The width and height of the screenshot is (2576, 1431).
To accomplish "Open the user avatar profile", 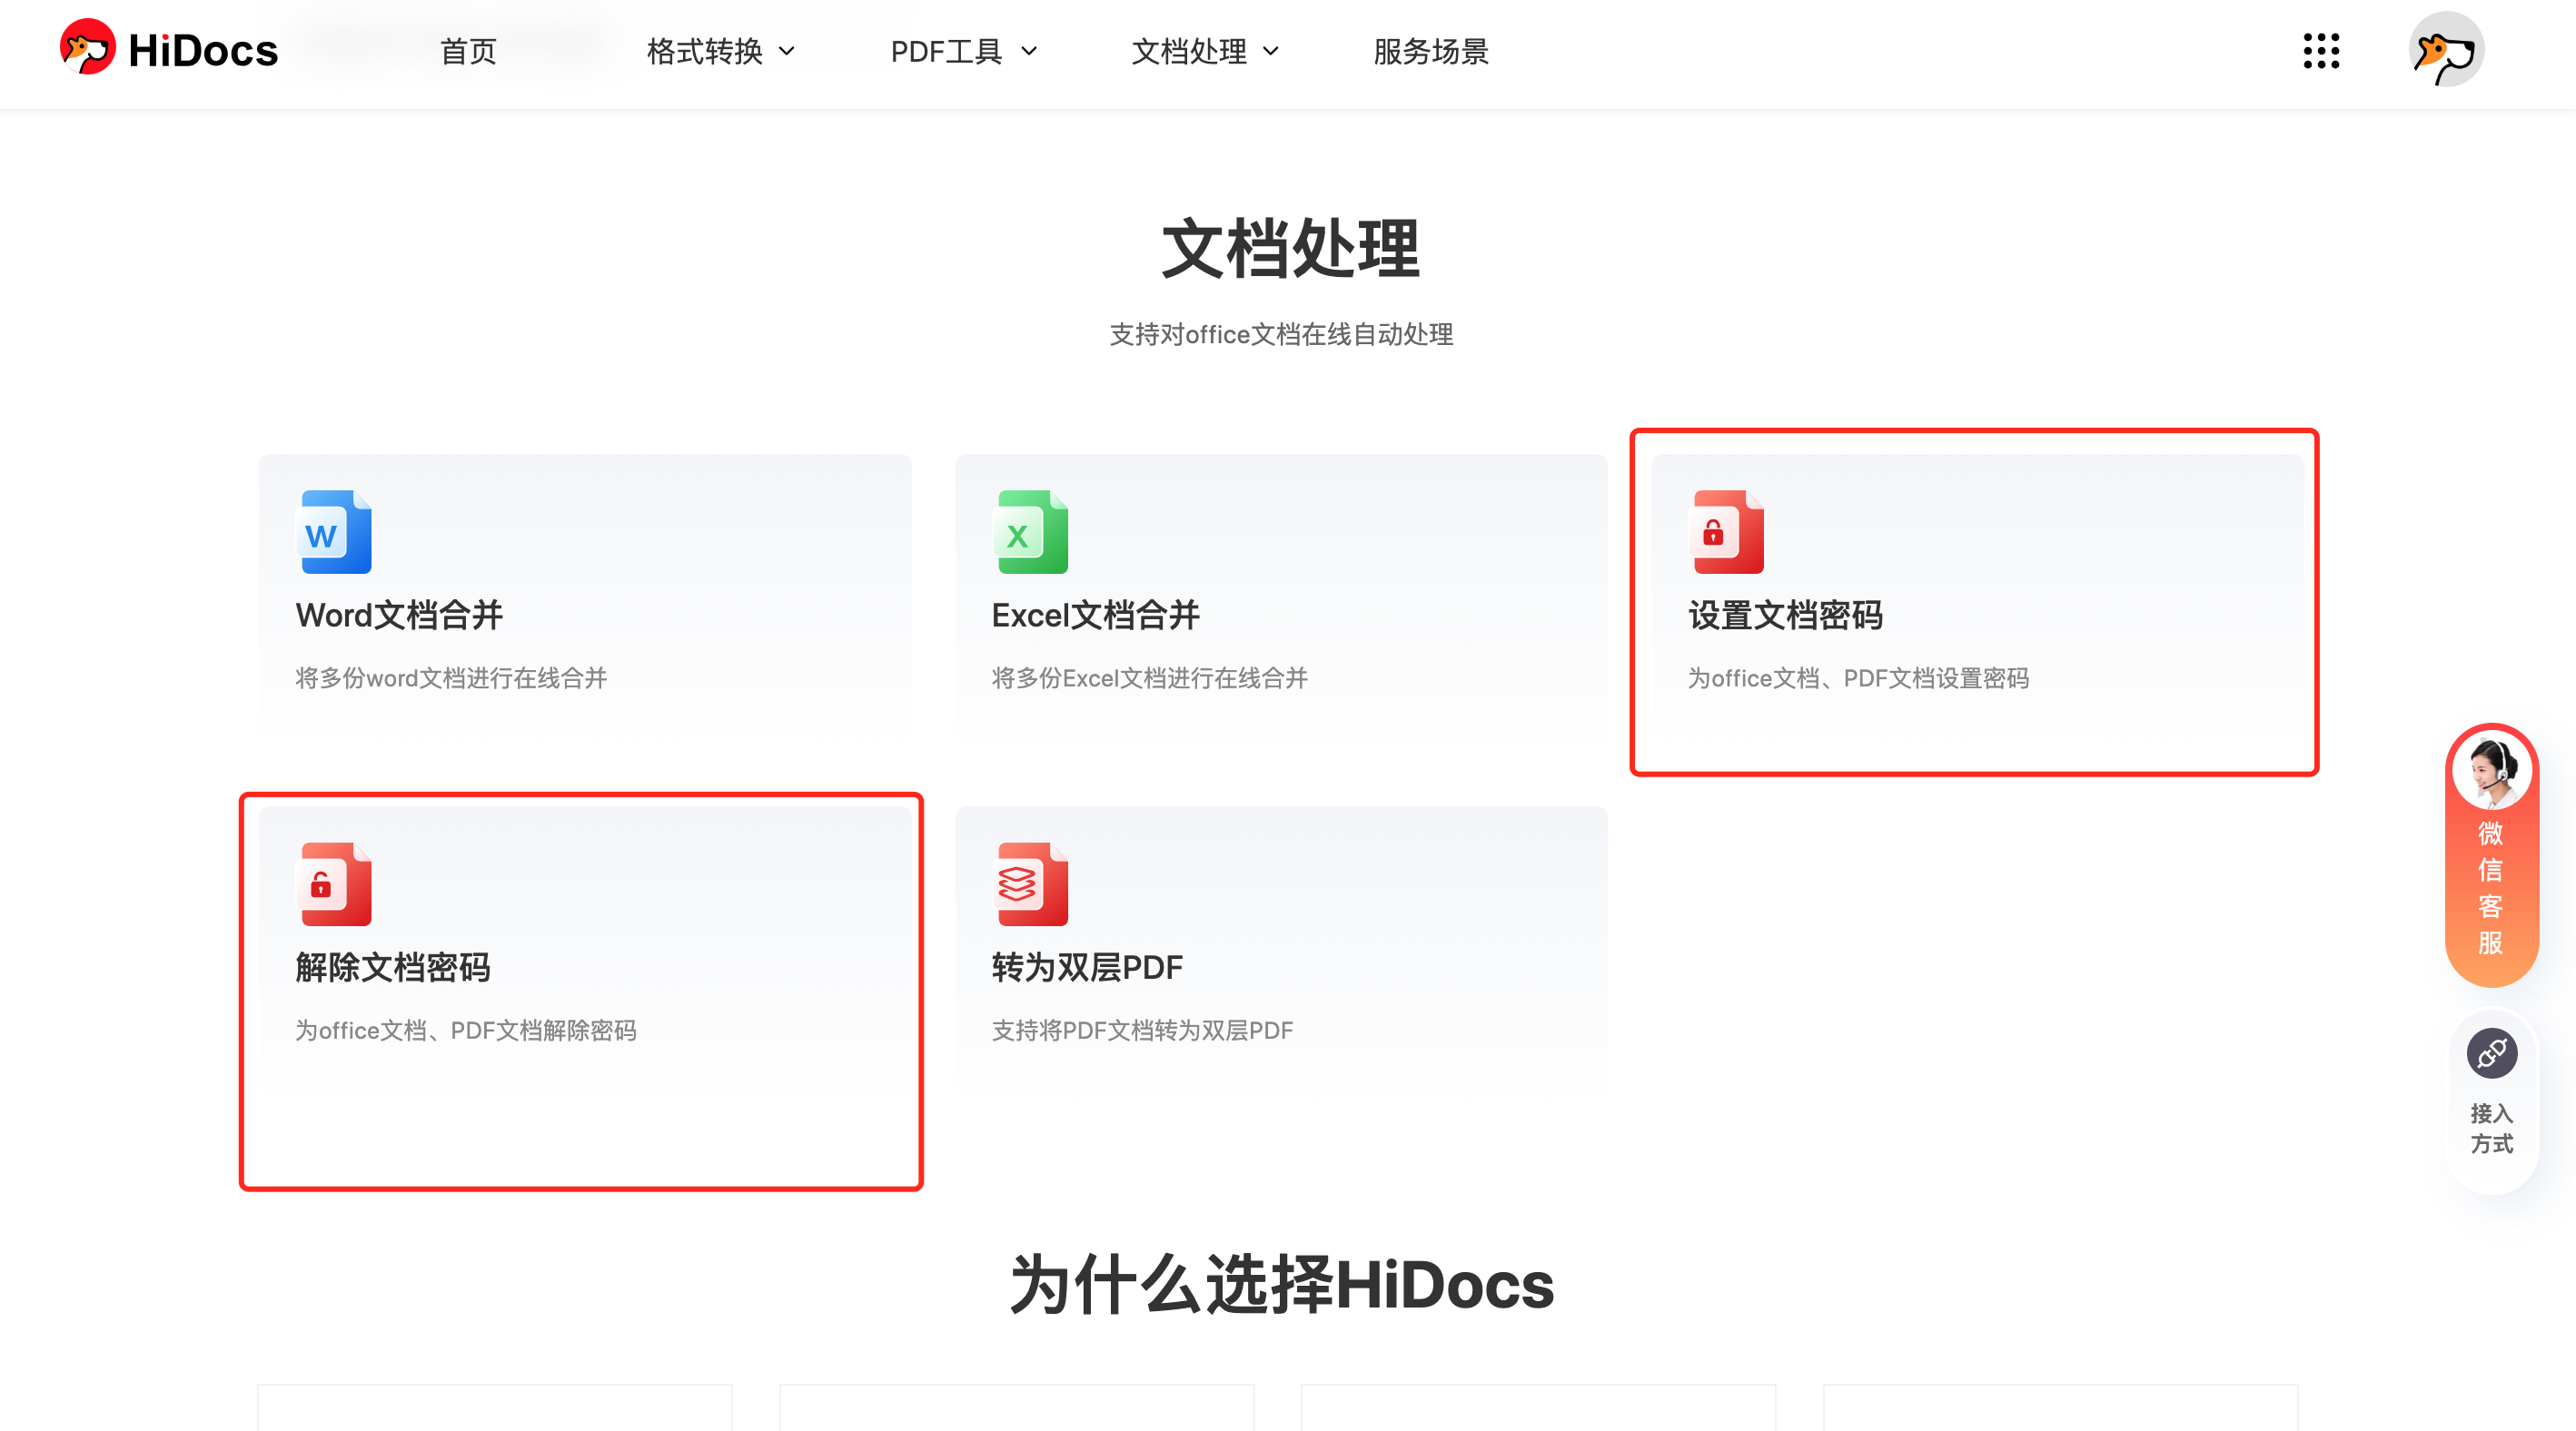I will [x=2446, y=50].
